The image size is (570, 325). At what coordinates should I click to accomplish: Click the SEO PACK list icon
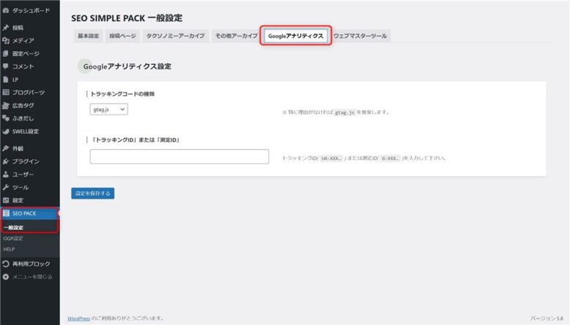coord(6,213)
